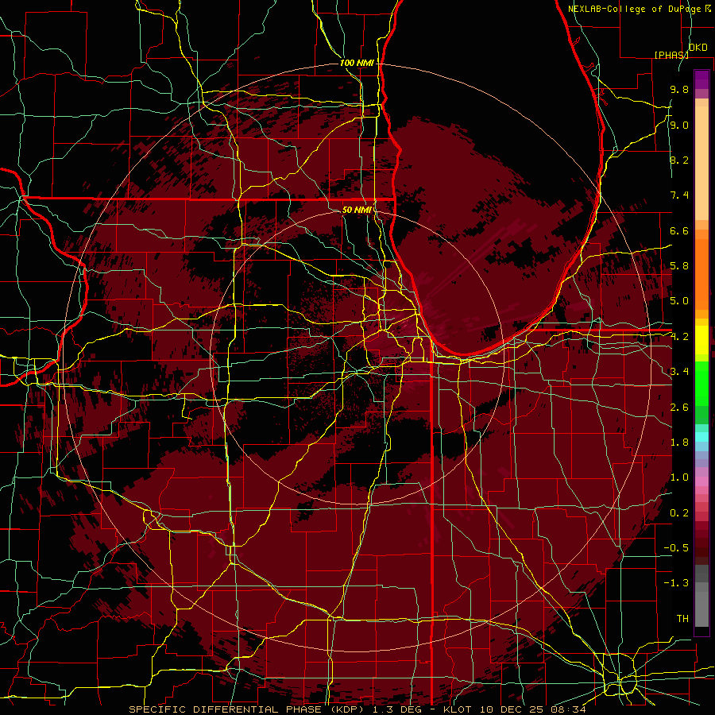This screenshot has width=715, height=715.
Task: Click the 5.0 value on color scale
Action: click(x=679, y=301)
